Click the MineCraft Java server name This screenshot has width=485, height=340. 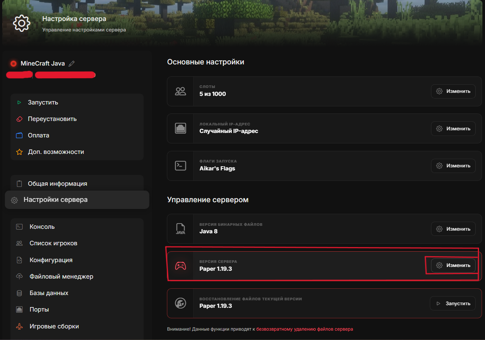[43, 64]
